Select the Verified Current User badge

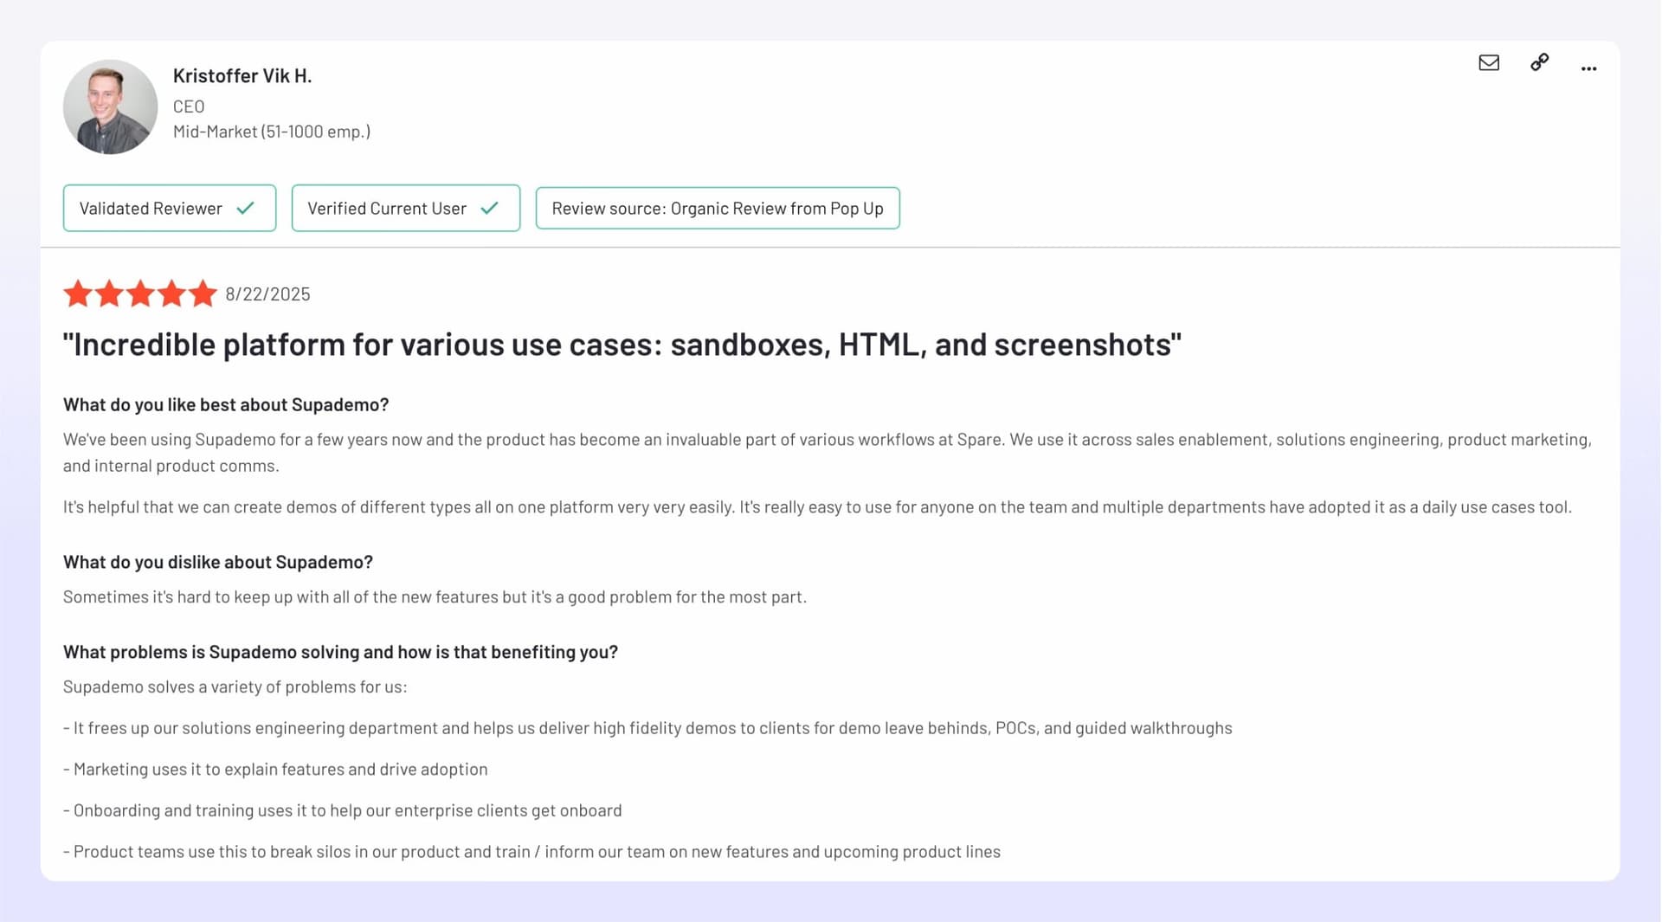tap(387, 209)
